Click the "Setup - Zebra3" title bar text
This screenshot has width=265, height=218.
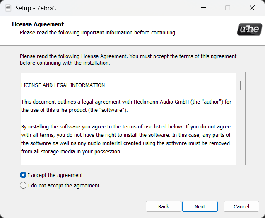click(36, 8)
